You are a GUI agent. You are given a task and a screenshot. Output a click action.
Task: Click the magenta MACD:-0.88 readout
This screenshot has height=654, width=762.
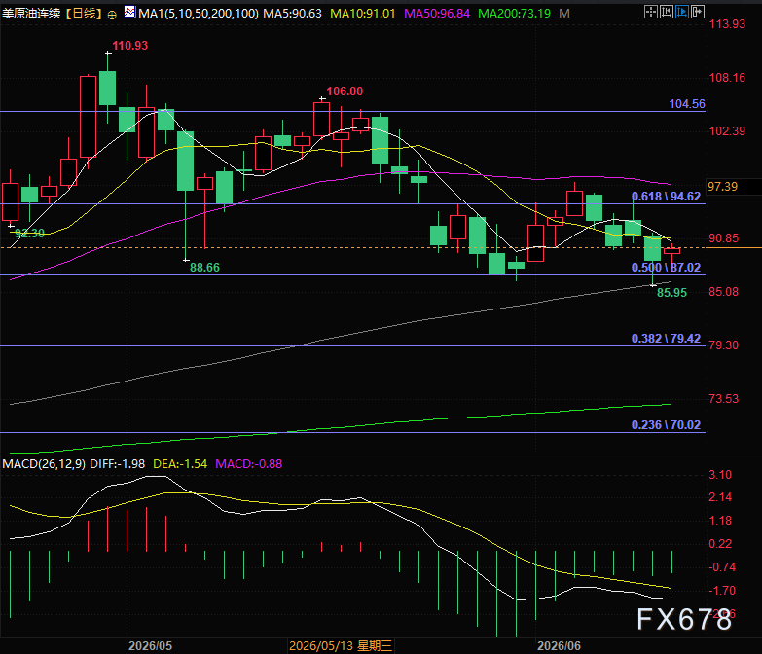(x=249, y=464)
